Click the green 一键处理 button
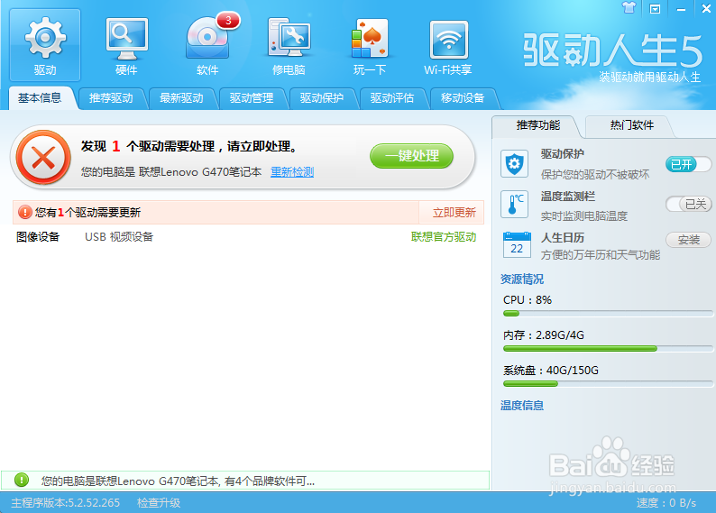 point(411,156)
